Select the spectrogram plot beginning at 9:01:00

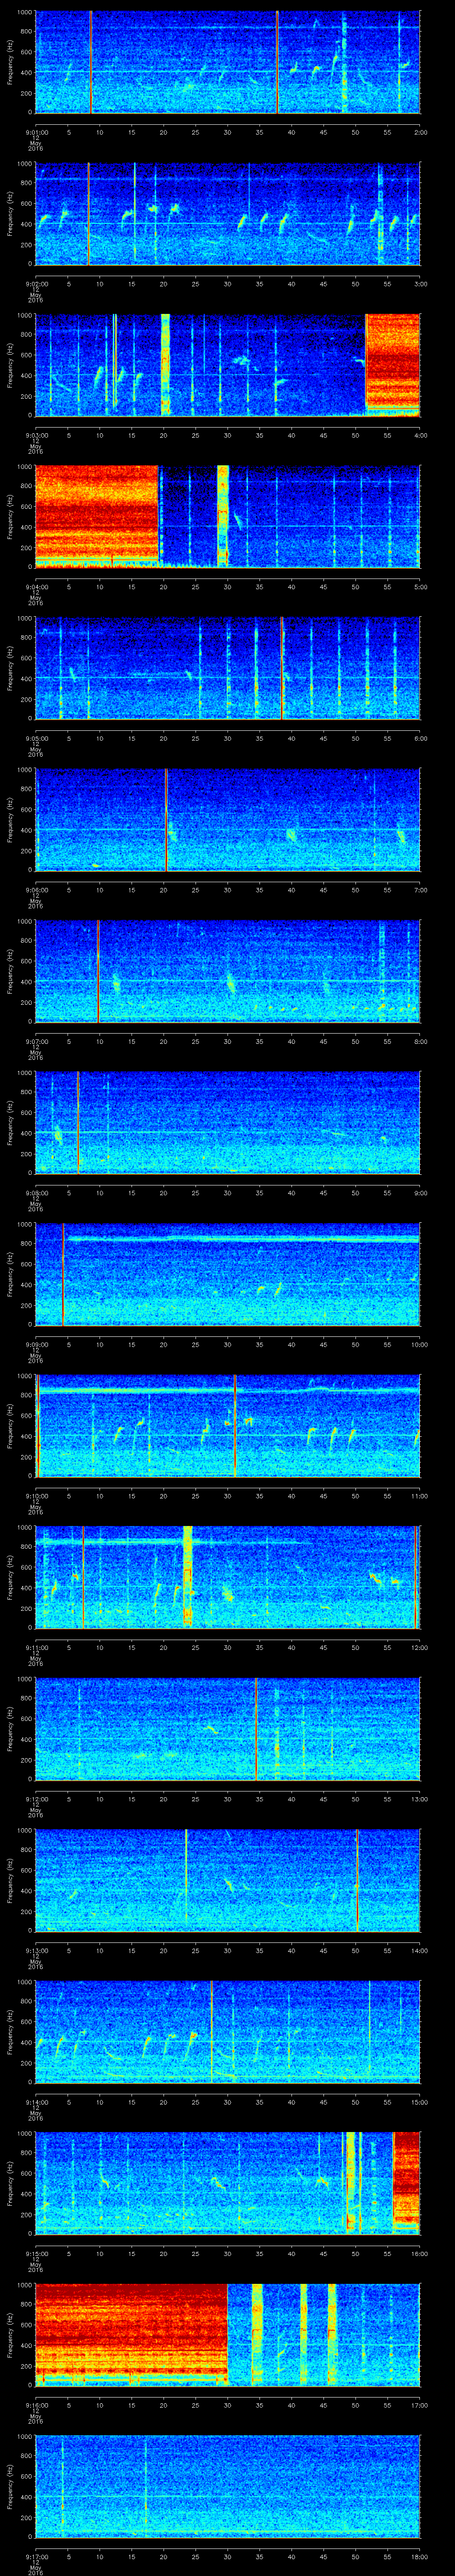click(x=228, y=62)
